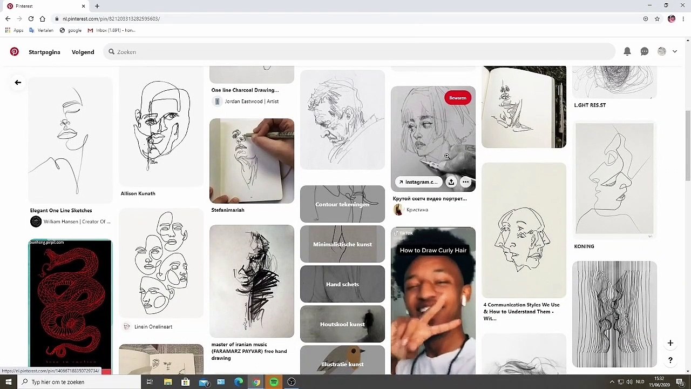This screenshot has height=389, width=691.
Task: Open Chrome menu three dots
Action: (683, 18)
